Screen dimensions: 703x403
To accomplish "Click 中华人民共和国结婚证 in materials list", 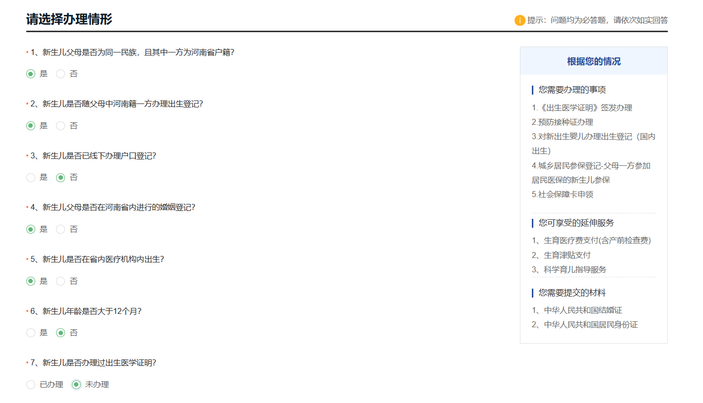I will 577,310.
